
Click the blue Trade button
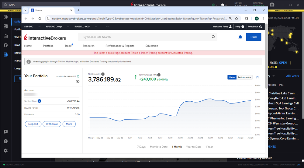(254, 37)
